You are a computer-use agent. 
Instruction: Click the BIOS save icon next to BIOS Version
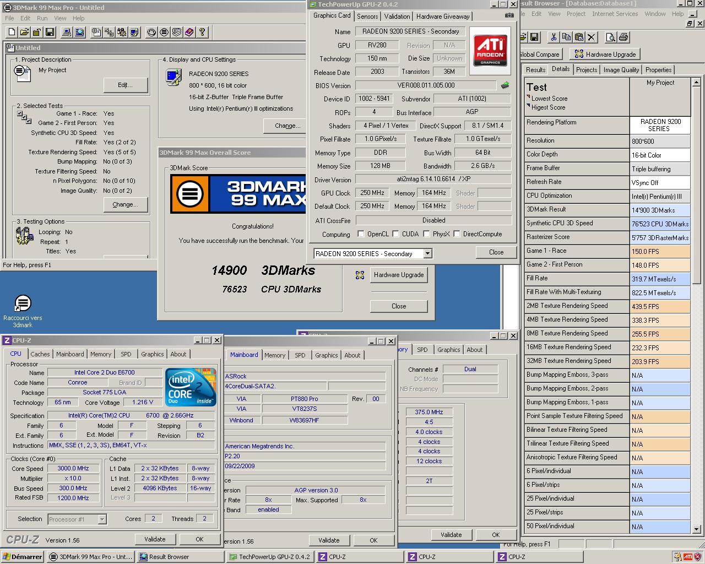[505, 85]
